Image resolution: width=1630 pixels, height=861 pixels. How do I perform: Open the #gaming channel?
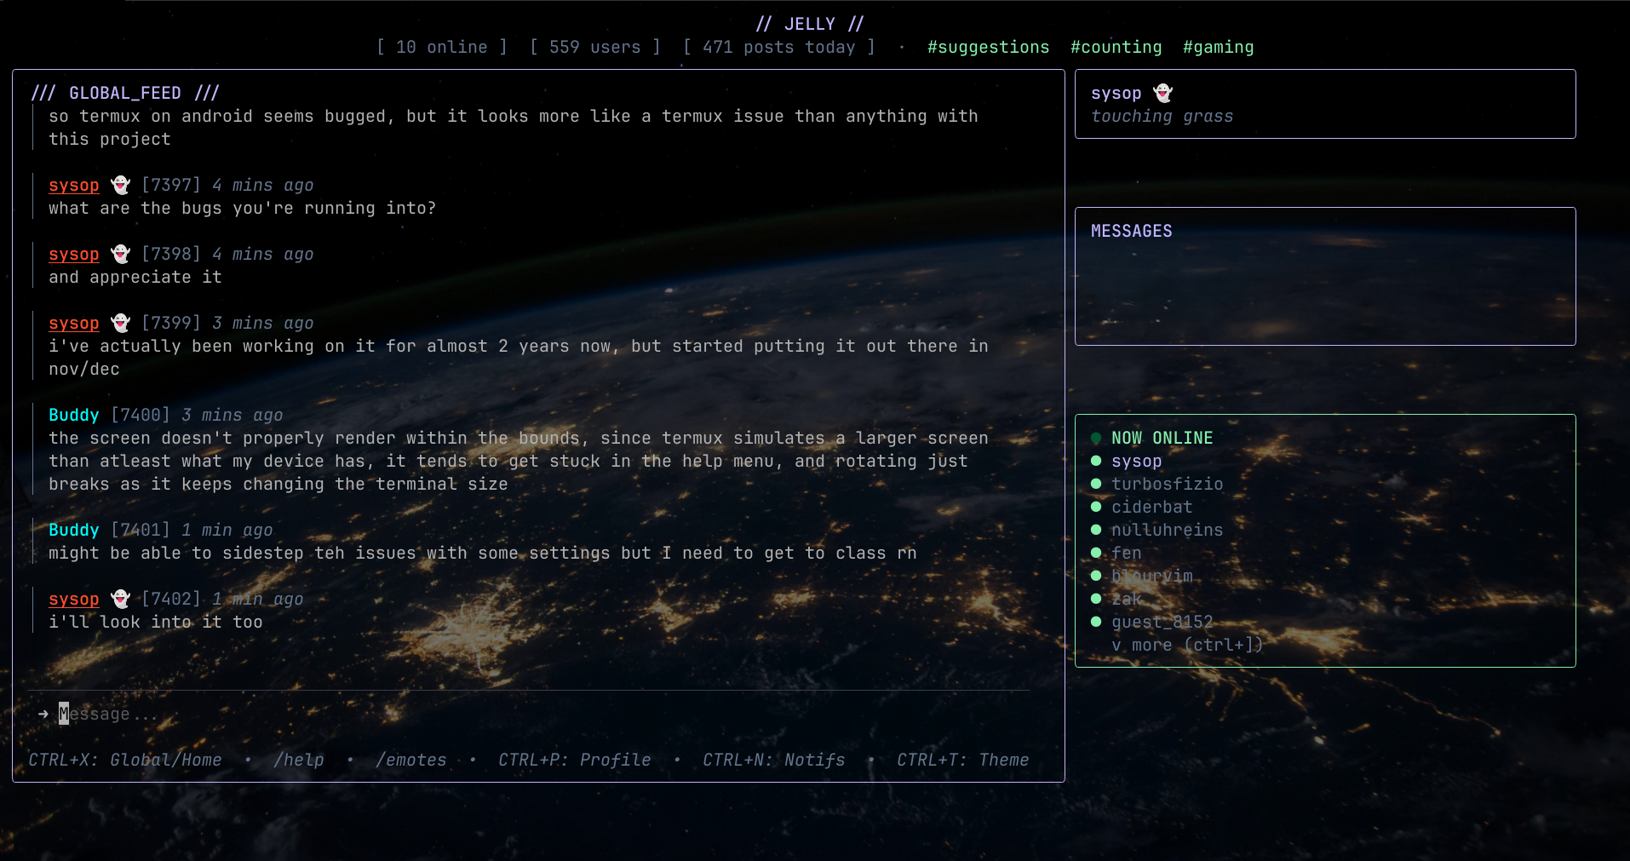click(1219, 47)
